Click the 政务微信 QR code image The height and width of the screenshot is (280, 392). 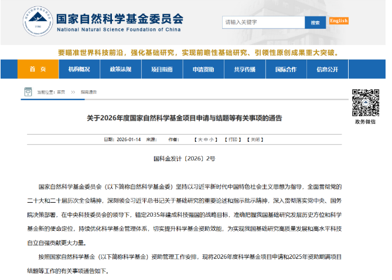(x=366, y=103)
